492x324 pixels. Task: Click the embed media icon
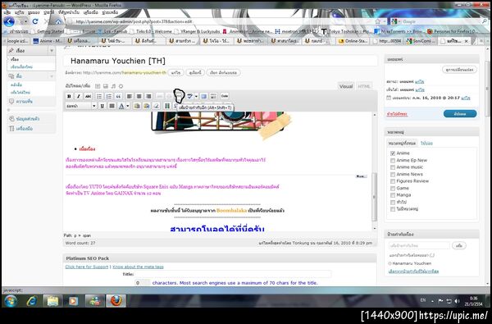click(x=167, y=106)
